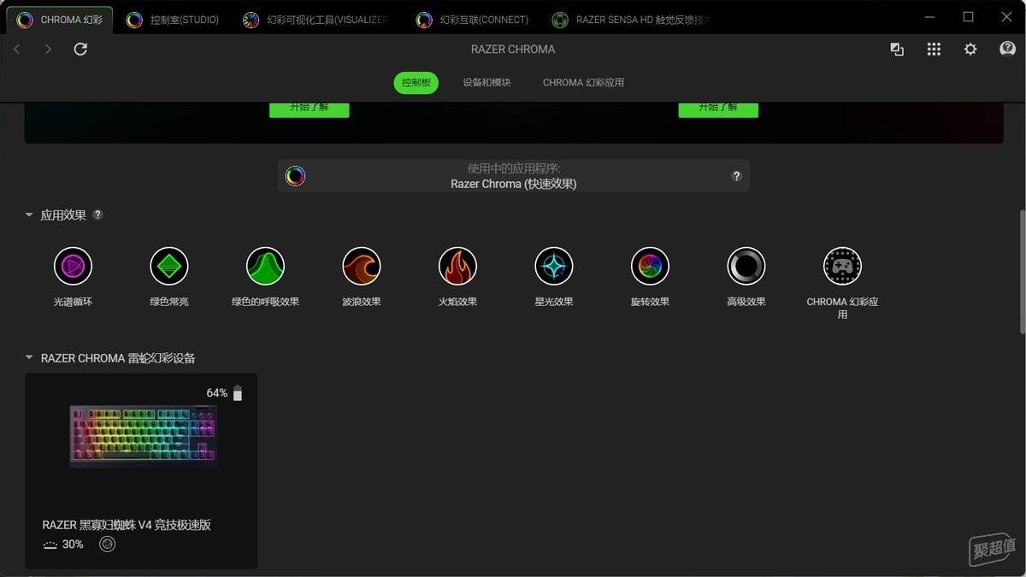Click the vertical scrollbar thumb
Image resolution: width=1026 pixels, height=577 pixels.
1023,272
